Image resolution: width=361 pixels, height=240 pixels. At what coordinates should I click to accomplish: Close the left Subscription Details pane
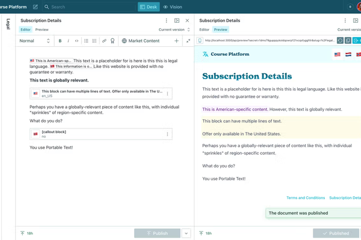click(187, 20)
